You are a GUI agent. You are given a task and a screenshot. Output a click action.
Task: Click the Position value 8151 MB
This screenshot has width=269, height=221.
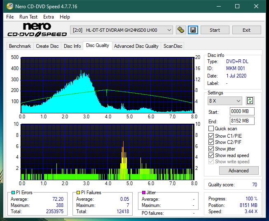(248, 205)
